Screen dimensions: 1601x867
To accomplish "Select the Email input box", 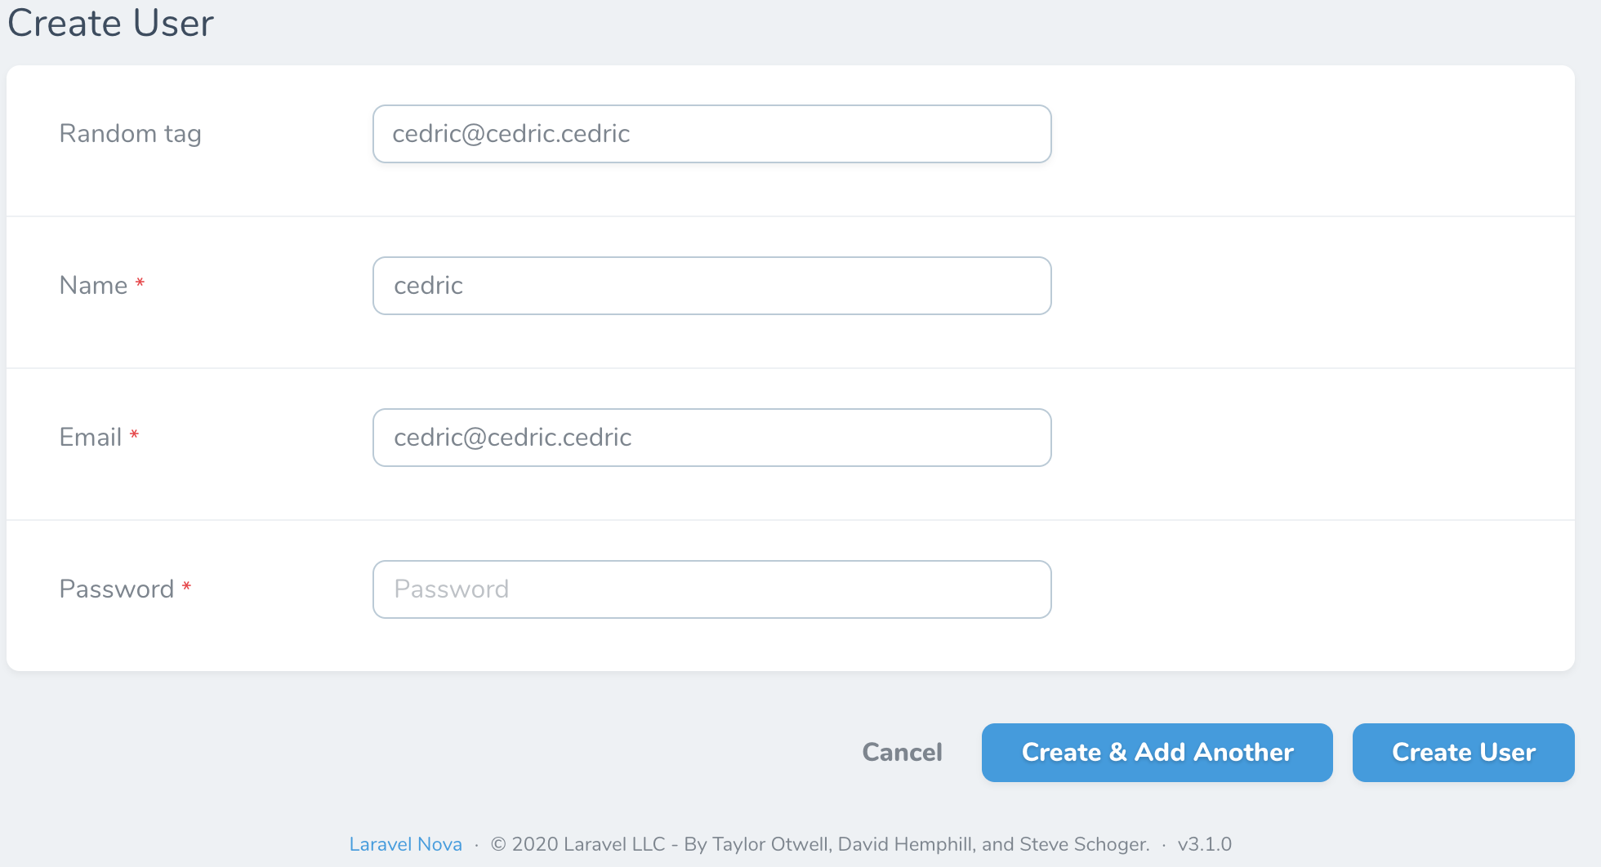I will pos(711,438).
